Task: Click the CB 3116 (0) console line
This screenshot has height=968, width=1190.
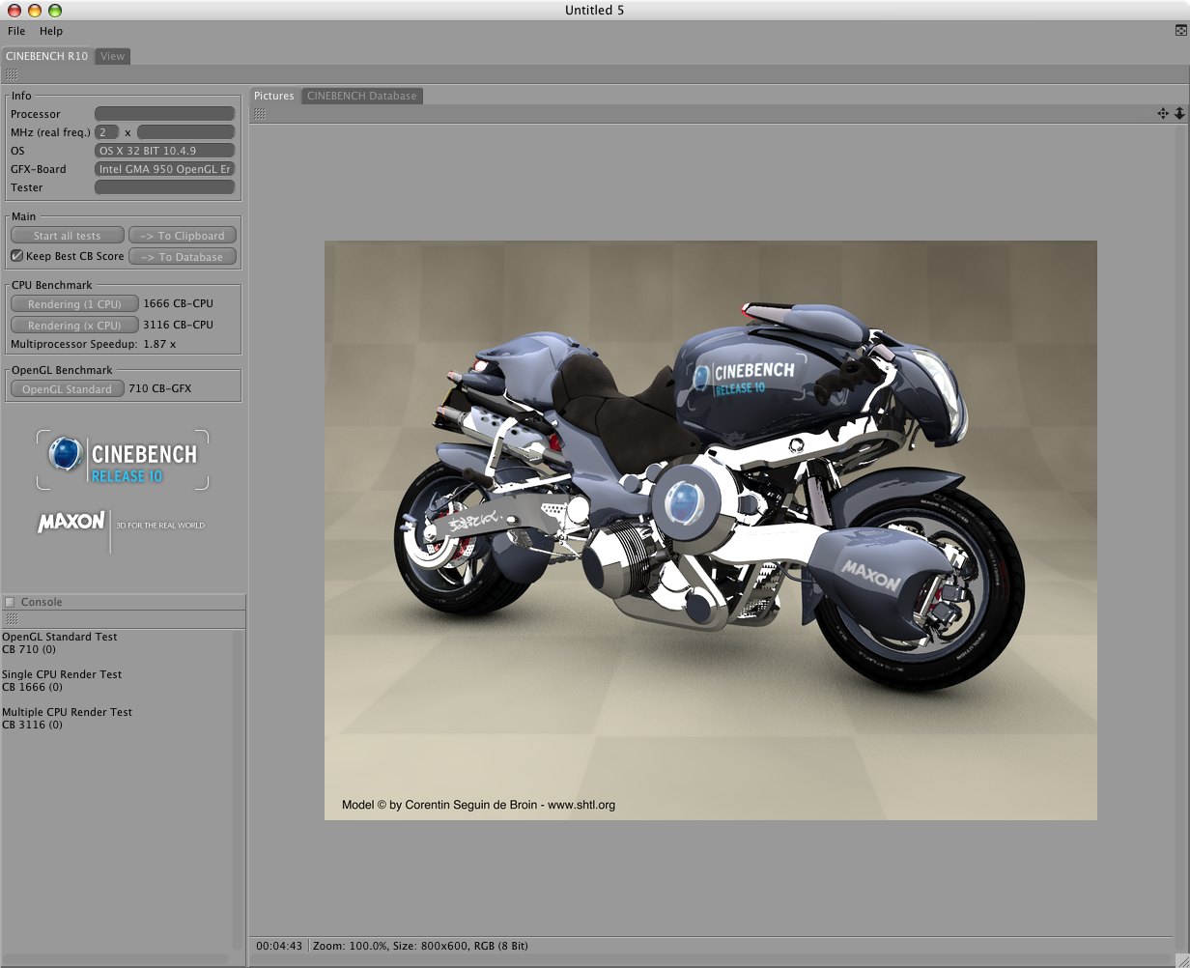Action: [33, 725]
